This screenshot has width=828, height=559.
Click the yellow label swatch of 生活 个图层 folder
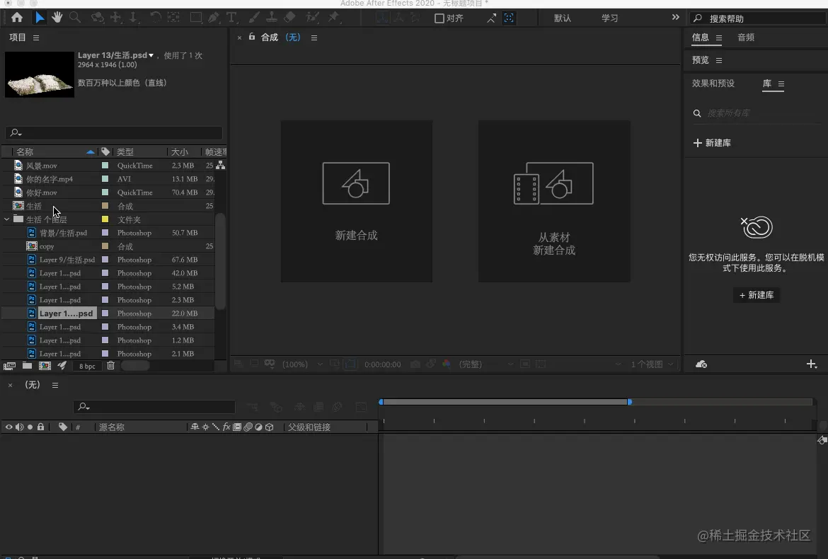click(105, 219)
